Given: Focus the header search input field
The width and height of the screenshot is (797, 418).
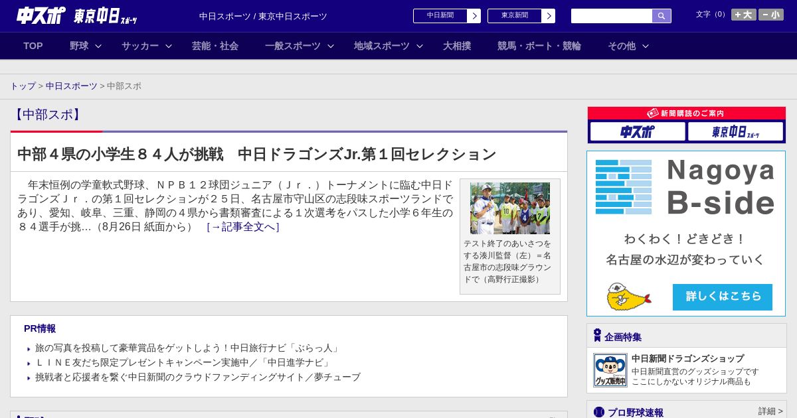Looking at the screenshot, I should 612,16.
